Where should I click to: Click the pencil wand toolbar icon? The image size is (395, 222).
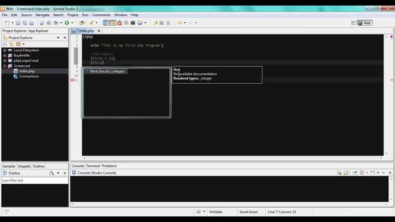pyautogui.click(x=91, y=23)
